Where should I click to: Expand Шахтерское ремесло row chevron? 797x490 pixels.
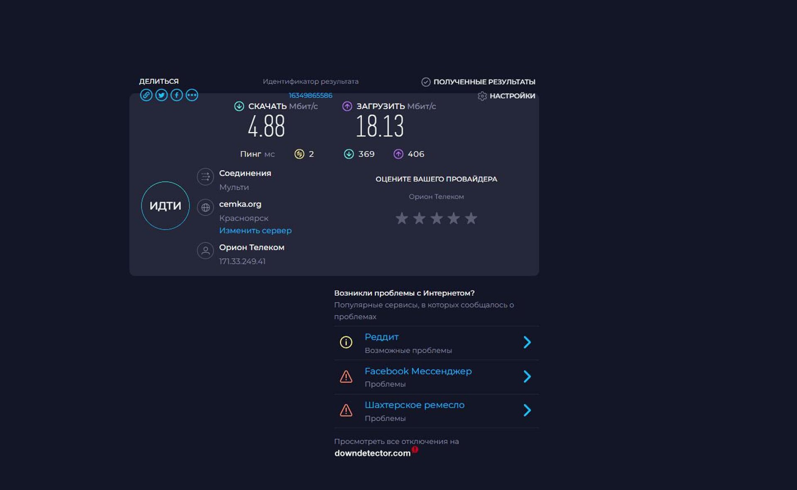(527, 410)
